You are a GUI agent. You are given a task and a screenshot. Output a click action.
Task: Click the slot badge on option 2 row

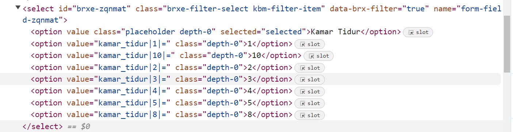[309, 68]
